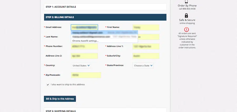Click the Email Address input field
The height and width of the screenshot is (112, 237).
point(84,27)
